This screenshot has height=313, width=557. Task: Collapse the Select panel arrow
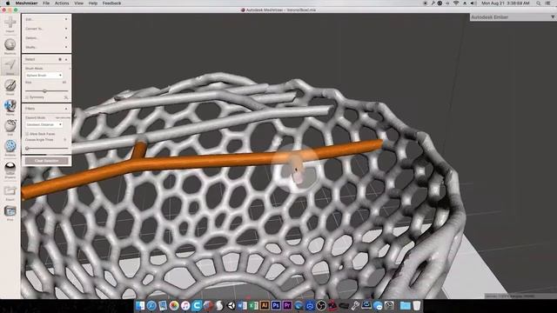click(66, 59)
